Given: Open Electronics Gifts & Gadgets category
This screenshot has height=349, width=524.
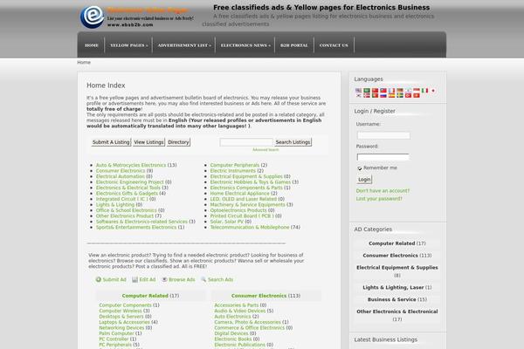Looking at the screenshot, I should pos(127,194).
